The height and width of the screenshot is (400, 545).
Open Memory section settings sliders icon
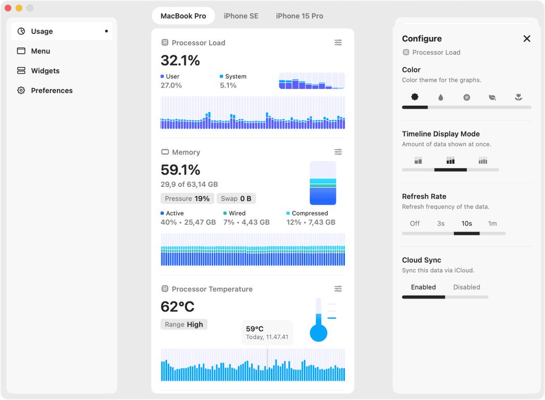point(338,152)
